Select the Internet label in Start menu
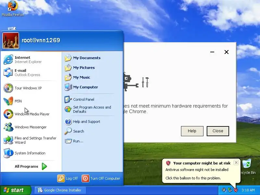This screenshot has height=195, width=260. 22,58
